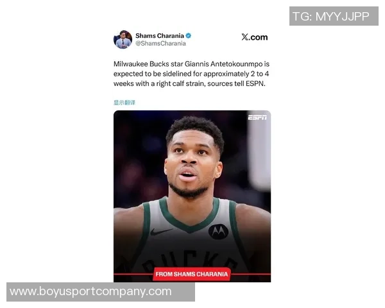Open the www.boyusportcompany.com watermark link

(x=101, y=292)
